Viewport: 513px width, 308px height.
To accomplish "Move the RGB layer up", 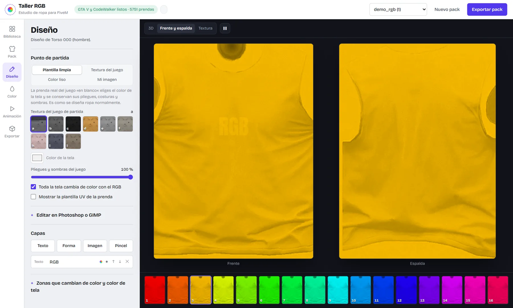I will pyautogui.click(x=113, y=262).
